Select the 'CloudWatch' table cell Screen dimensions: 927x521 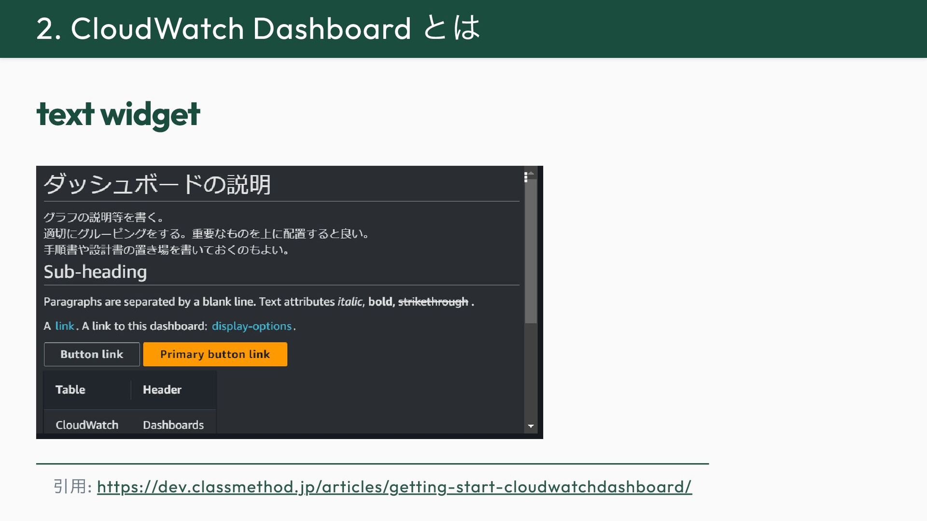pos(87,425)
